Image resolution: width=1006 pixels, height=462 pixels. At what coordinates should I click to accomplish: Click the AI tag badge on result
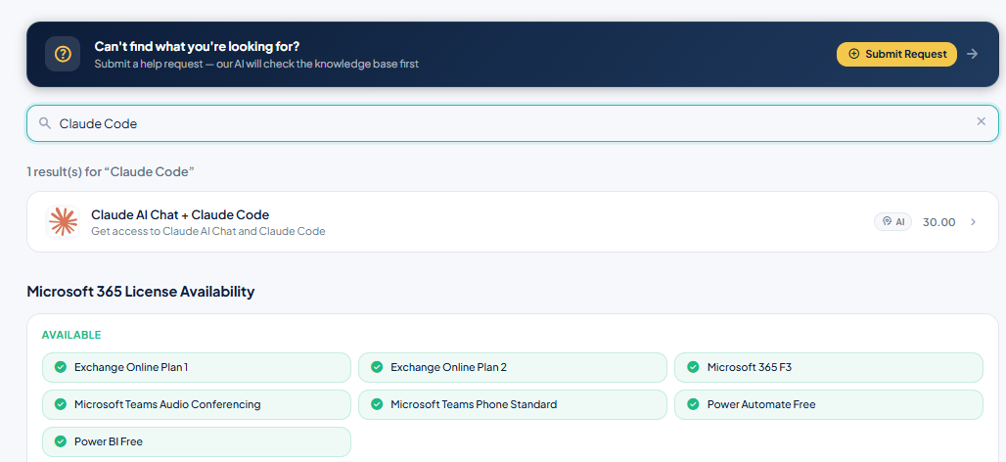tap(892, 222)
